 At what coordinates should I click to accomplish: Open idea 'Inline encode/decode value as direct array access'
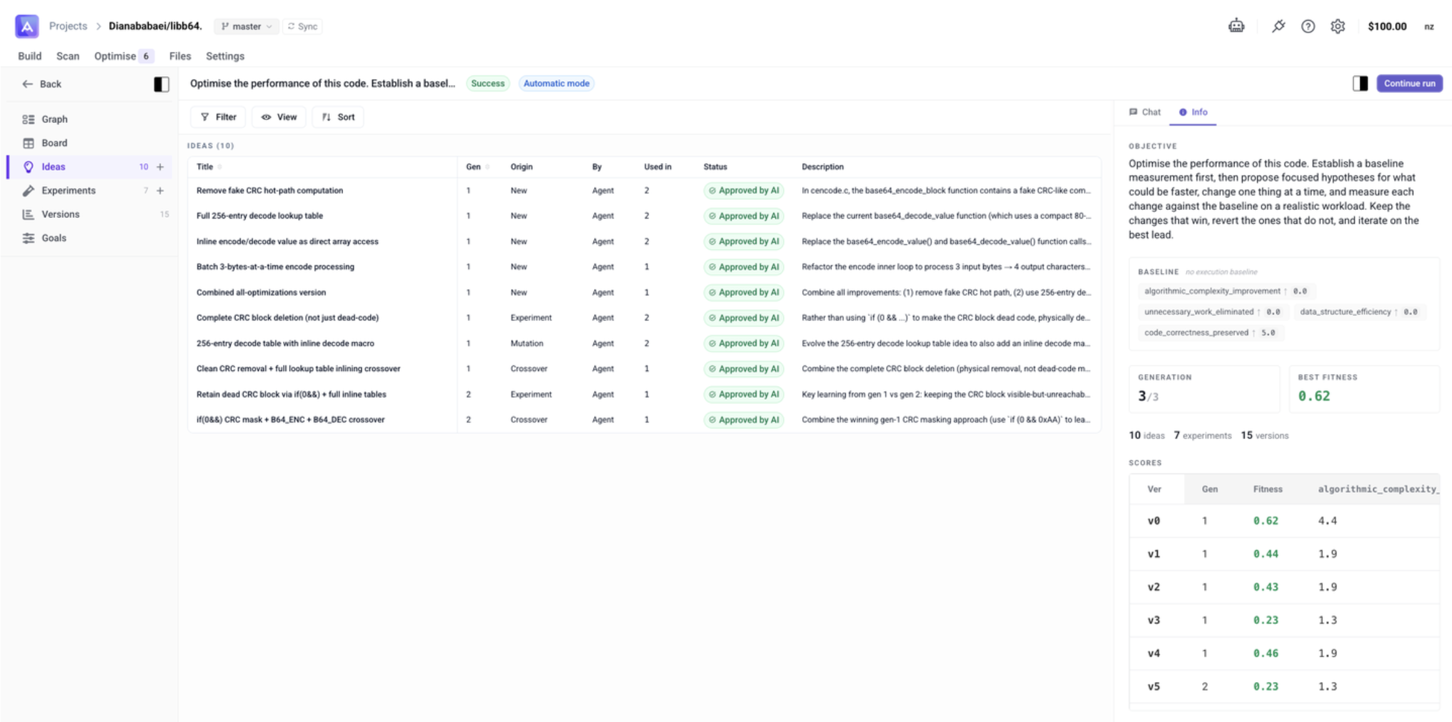287,241
